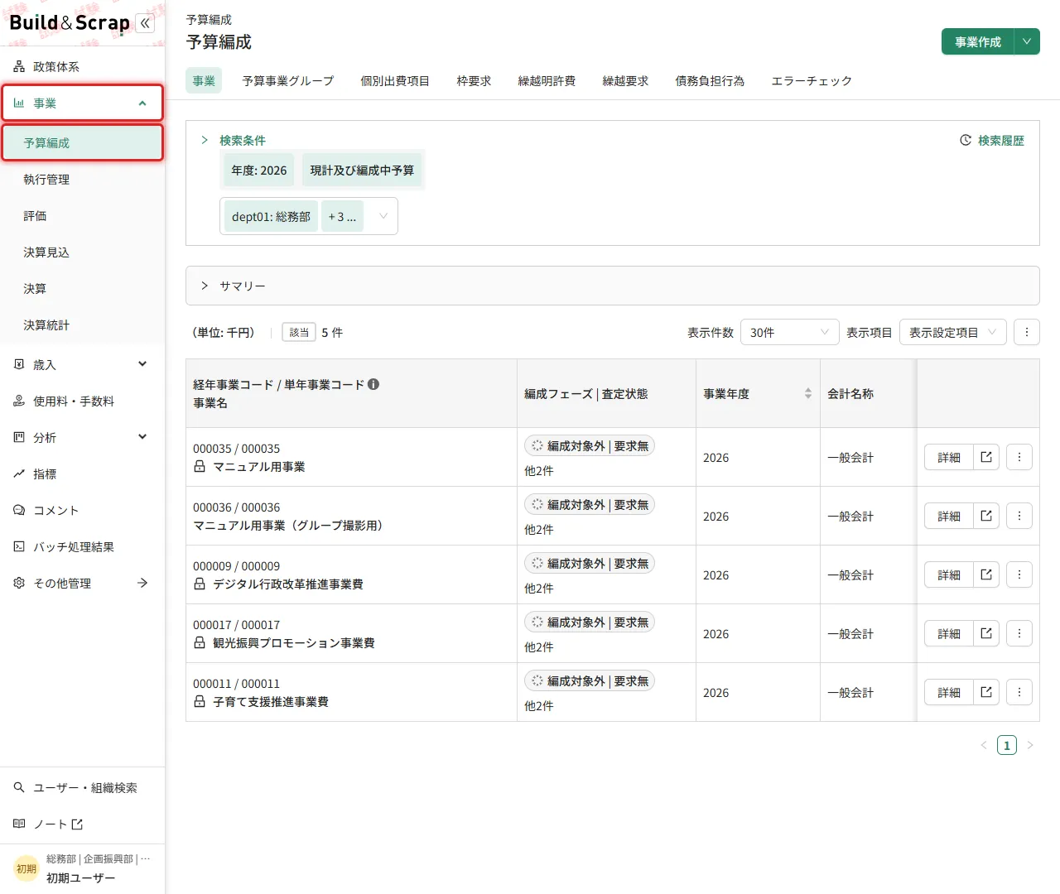The image size is (1060, 894).
Task: Click 詳細 for デジタル行政改革推進事業費
Action: click(949, 575)
